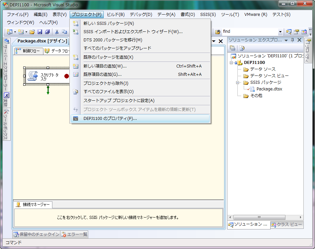
Task: Open the ビルド(B) menu
Action: point(116,15)
